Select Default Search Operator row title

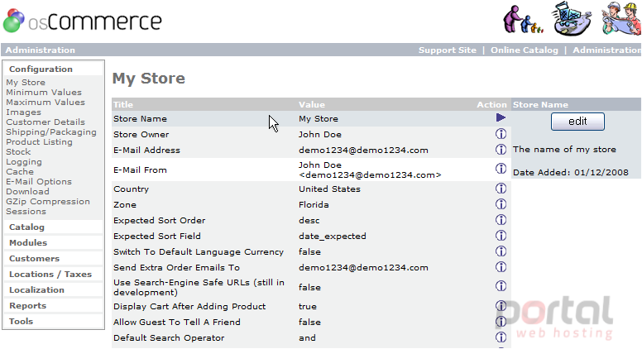pyautogui.click(x=169, y=338)
